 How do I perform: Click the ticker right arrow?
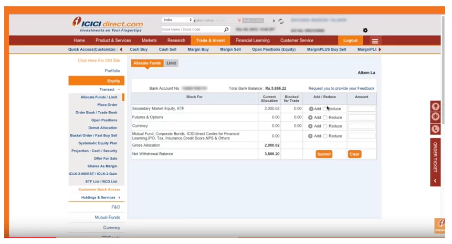[x=274, y=21]
